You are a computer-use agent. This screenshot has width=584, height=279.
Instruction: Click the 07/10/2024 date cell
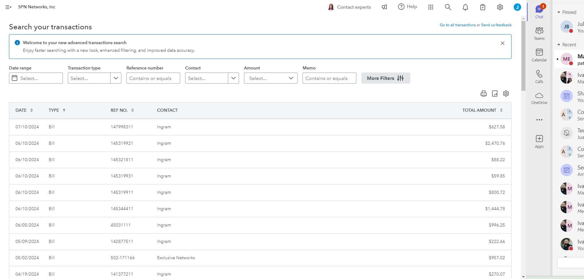pos(27,127)
